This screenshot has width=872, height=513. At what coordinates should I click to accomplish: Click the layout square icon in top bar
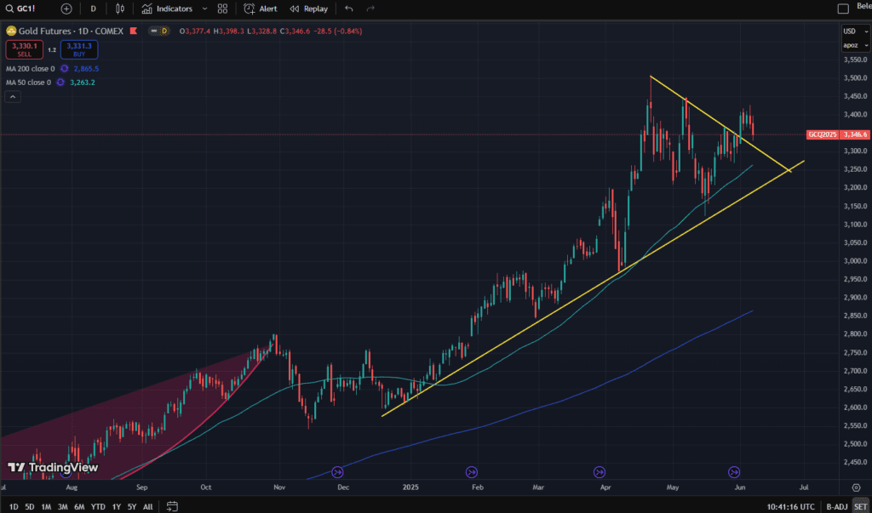coord(843,9)
